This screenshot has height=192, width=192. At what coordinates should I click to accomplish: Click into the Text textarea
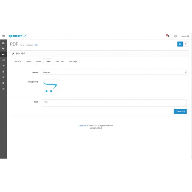(x=114, y=103)
